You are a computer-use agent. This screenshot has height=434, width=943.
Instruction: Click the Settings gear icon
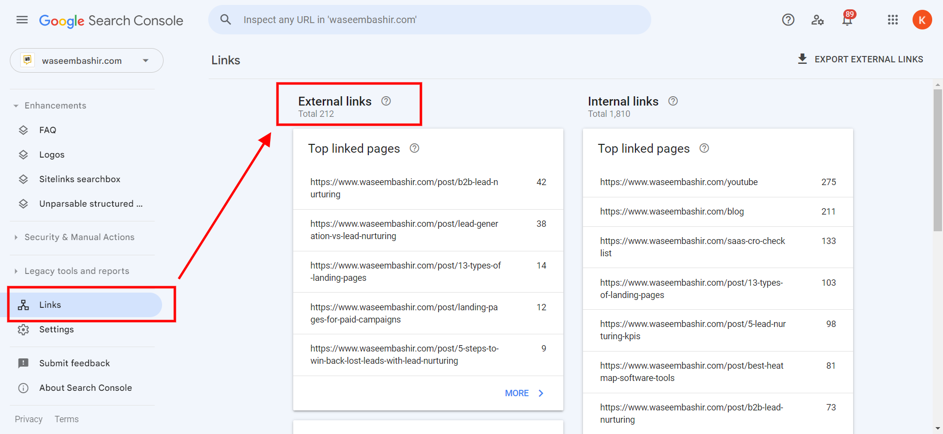(x=23, y=329)
